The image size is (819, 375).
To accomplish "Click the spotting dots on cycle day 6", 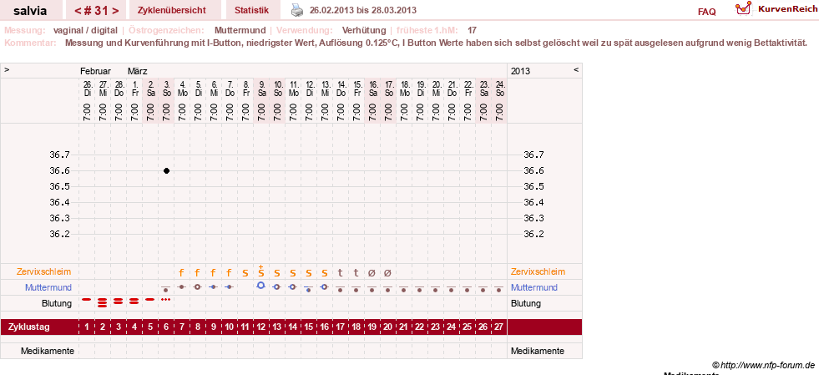I will tap(166, 299).
